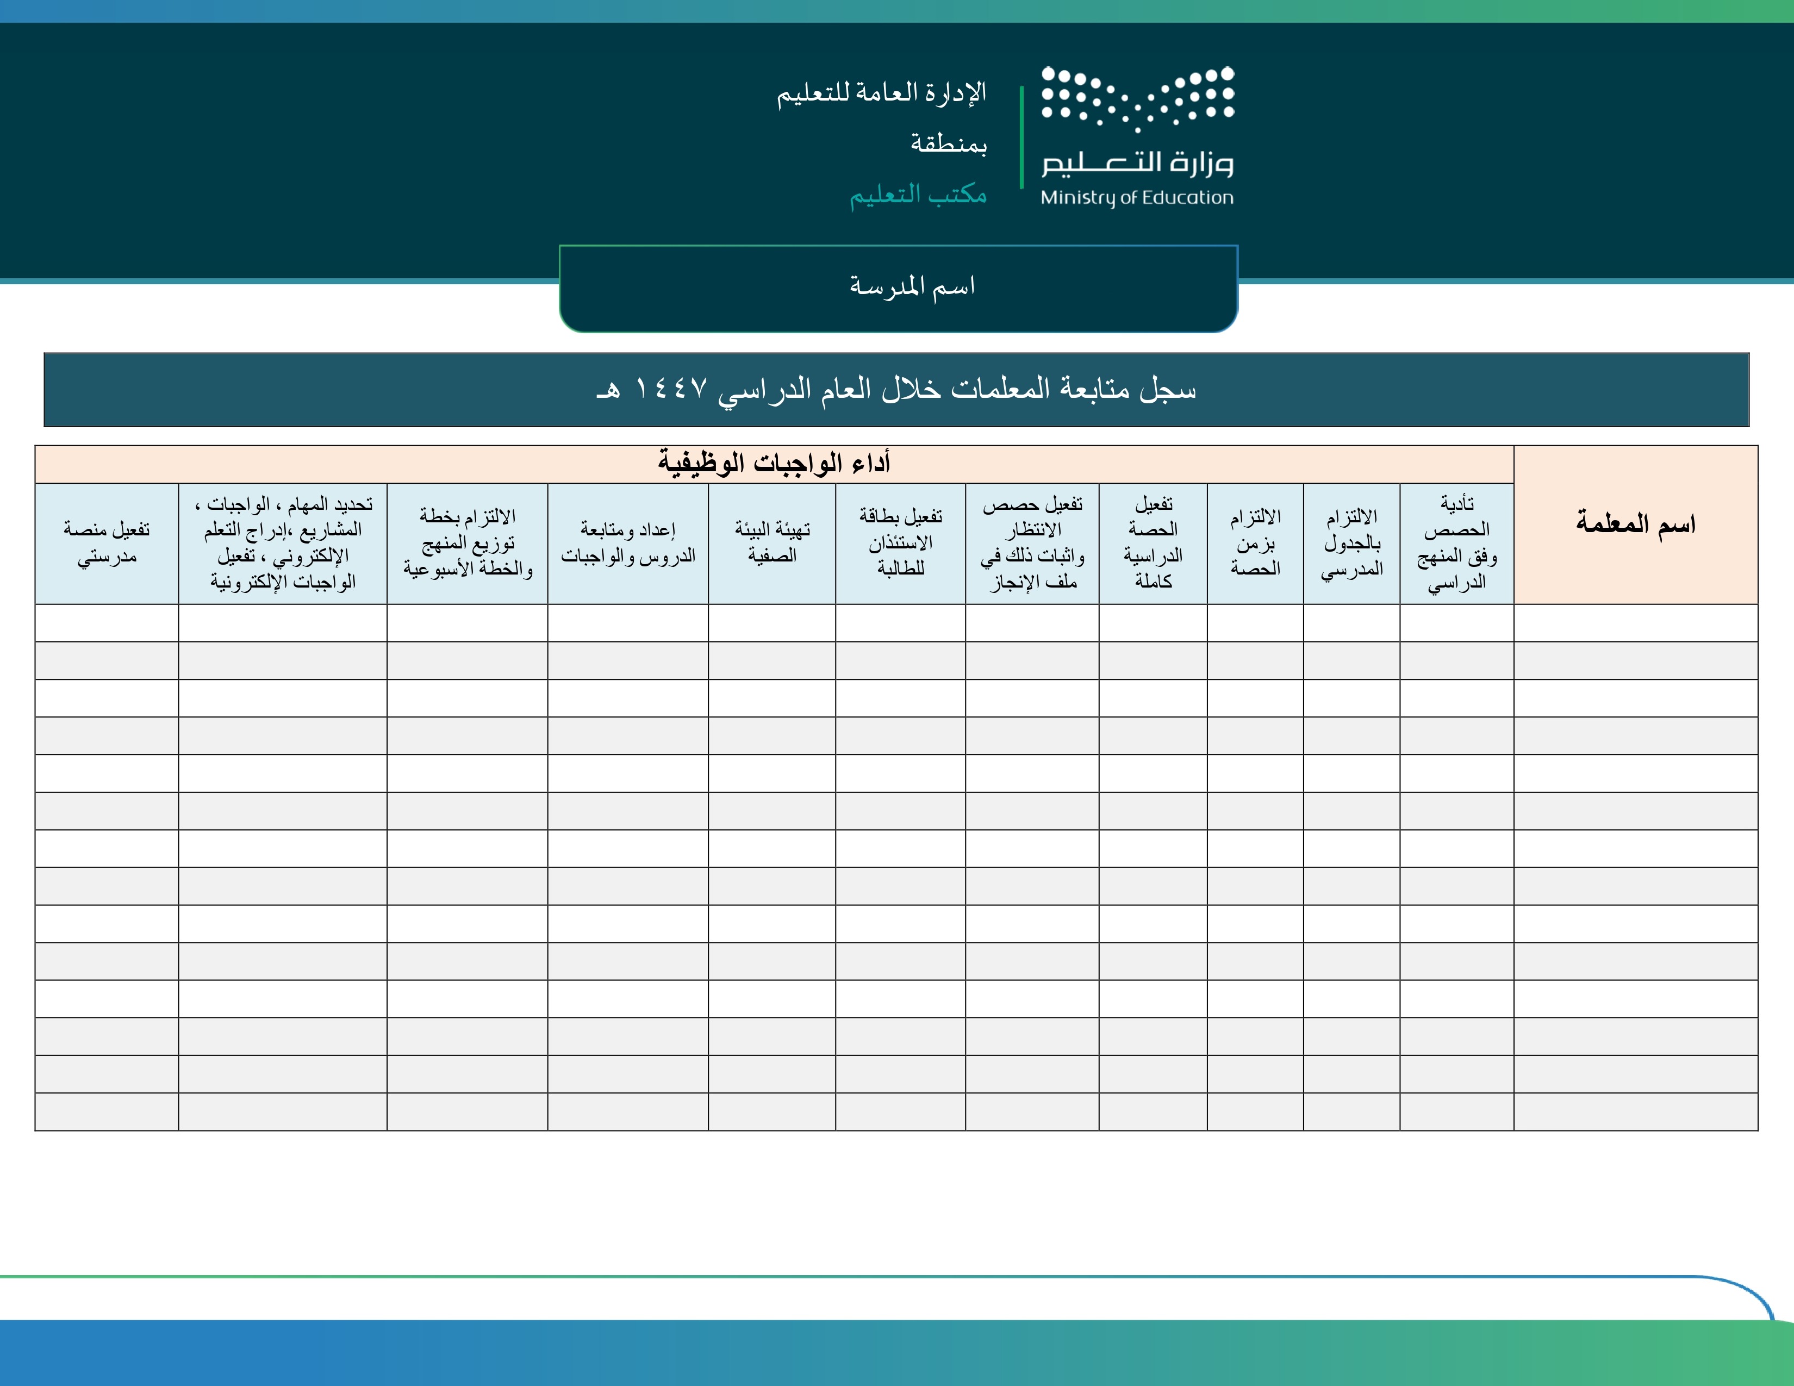Click 'تفعيل الحصة الدراسية كاملة' header cell
The width and height of the screenshot is (1794, 1386).
coord(1153,544)
